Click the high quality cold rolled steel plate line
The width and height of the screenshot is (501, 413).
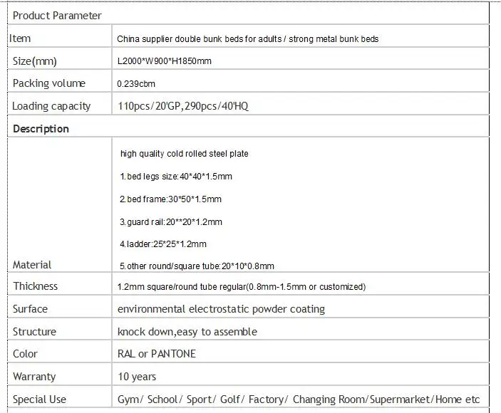[185, 154]
